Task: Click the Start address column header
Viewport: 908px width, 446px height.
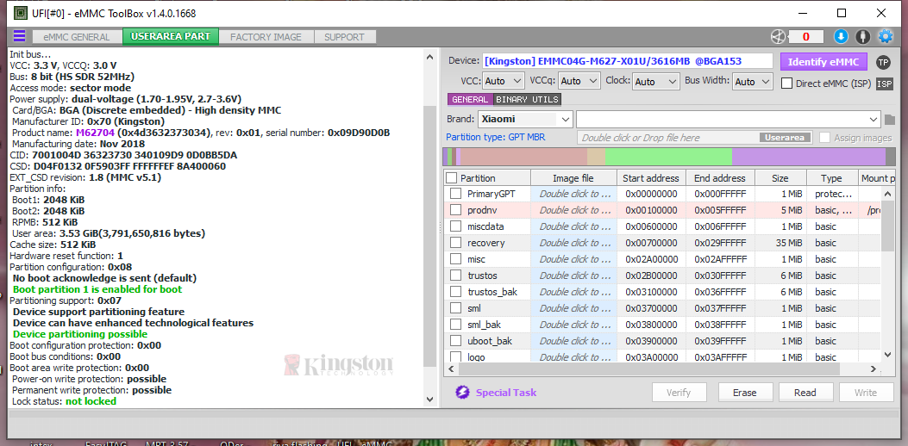Action: point(652,177)
